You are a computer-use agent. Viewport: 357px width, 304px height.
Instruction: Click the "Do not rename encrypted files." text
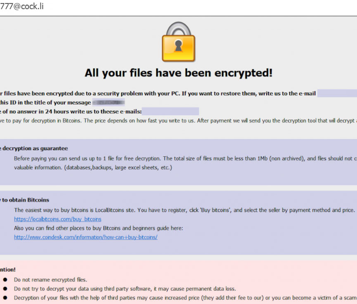pyautogui.click(x=50, y=280)
